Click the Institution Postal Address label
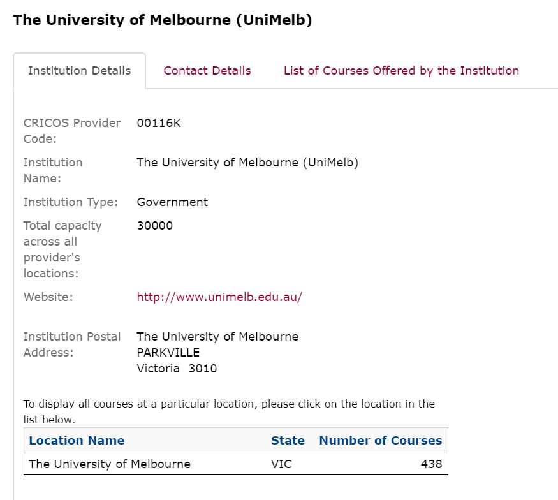 [72, 344]
